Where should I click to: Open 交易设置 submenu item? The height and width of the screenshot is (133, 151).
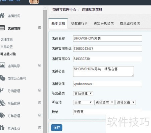pyautogui.click(x=6, y=47)
